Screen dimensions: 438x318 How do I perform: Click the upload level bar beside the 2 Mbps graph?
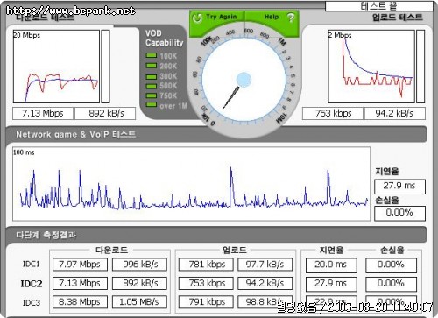coord(420,67)
